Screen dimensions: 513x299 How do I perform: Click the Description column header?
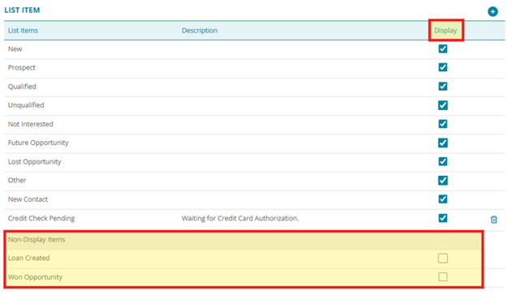[x=200, y=31]
